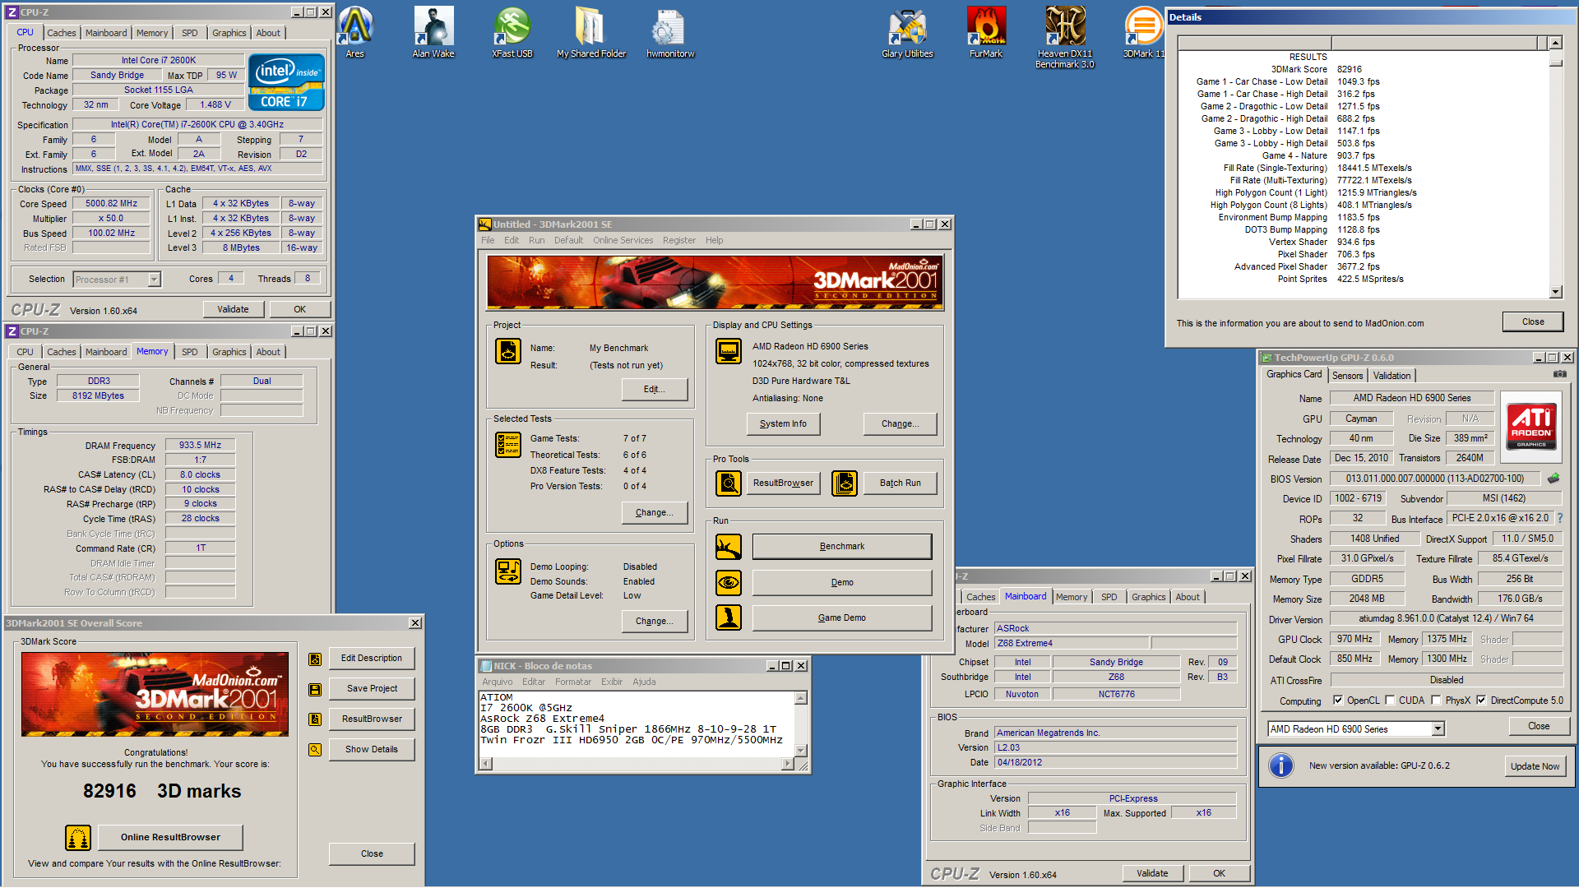Open the Validation tab in GPU-Z

[x=1391, y=376]
